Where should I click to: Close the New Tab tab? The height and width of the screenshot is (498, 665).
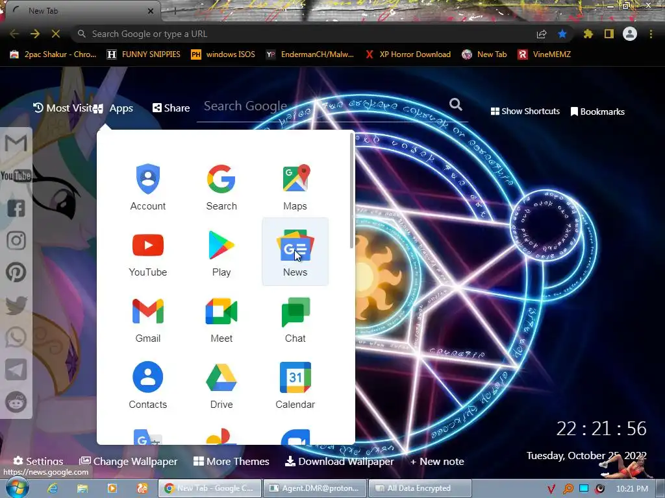coord(151,11)
